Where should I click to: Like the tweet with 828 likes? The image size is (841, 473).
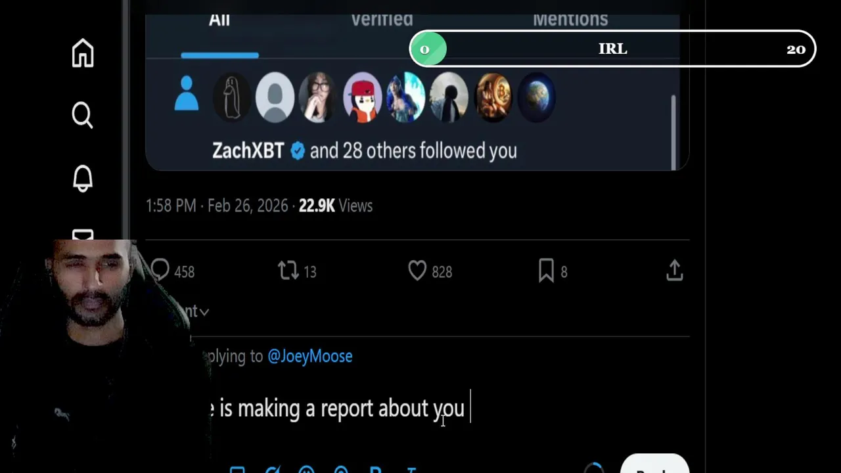(417, 271)
